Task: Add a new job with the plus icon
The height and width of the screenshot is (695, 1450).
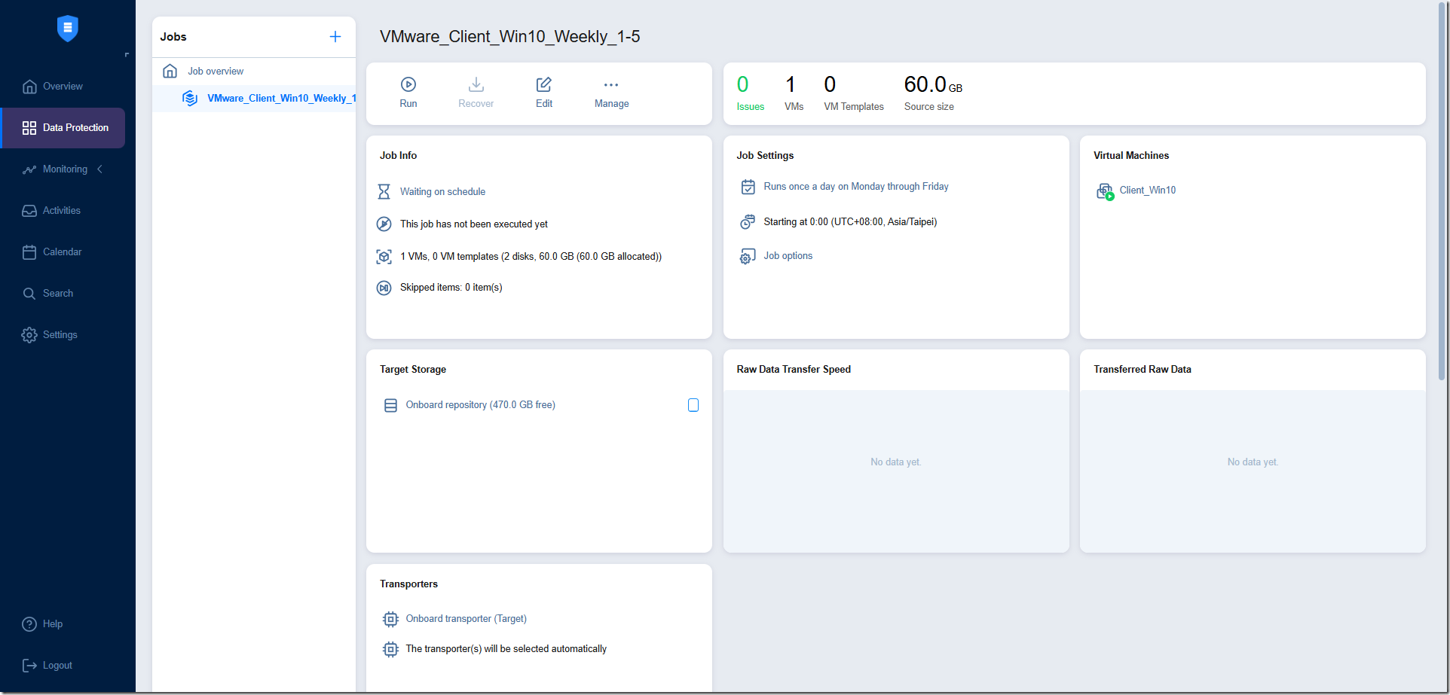Action: (335, 37)
